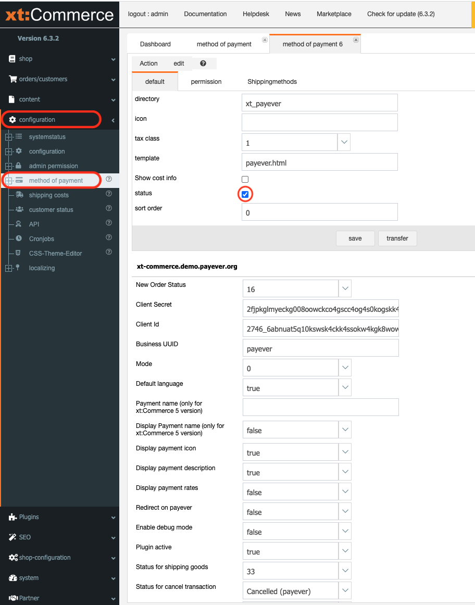
Task: Open the Default language dropdown
Action: click(x=345, y=387)
